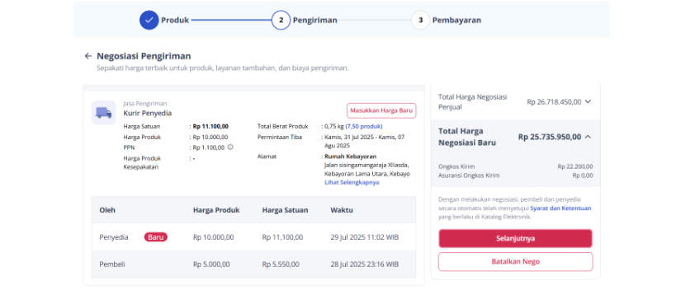
Task: Click the Harga Satuan column header
Action: [x=285, y=210]
